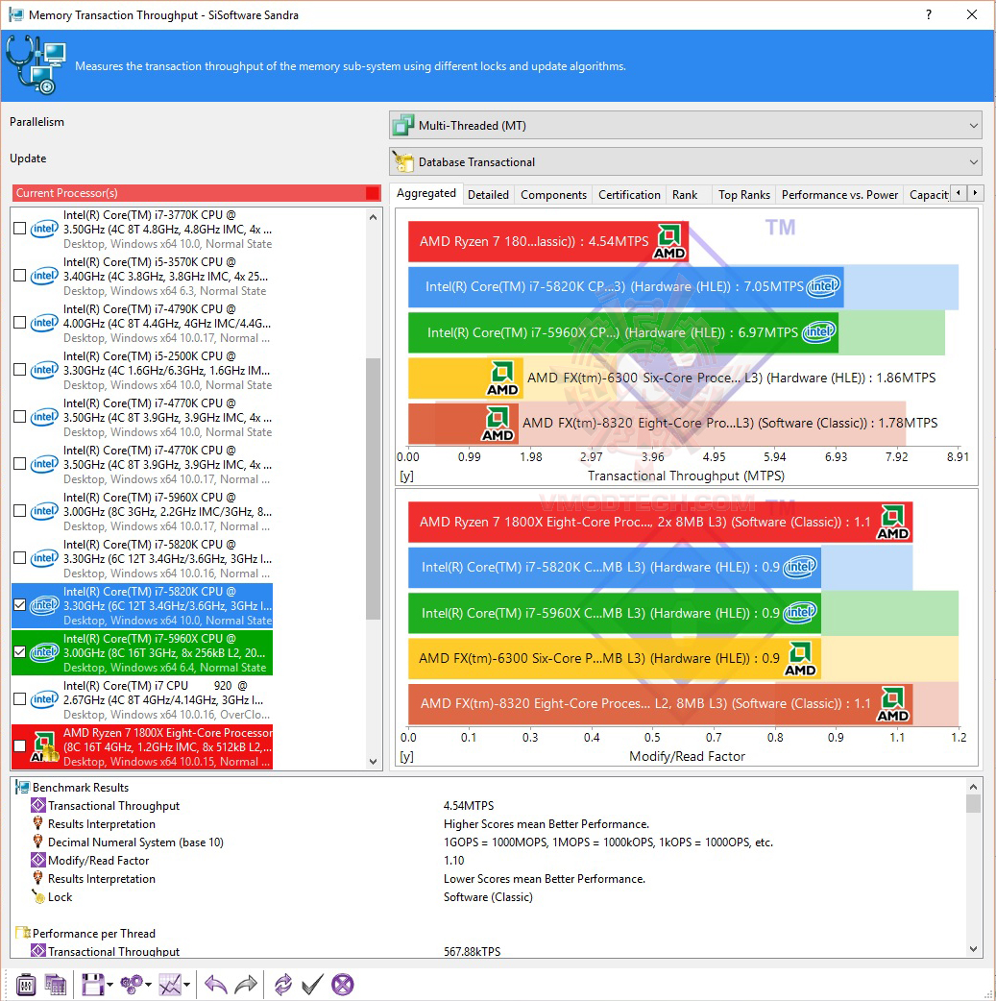Click the copy results tables icon
This screenshot has height=1001, width=996.
pos(55,985)
